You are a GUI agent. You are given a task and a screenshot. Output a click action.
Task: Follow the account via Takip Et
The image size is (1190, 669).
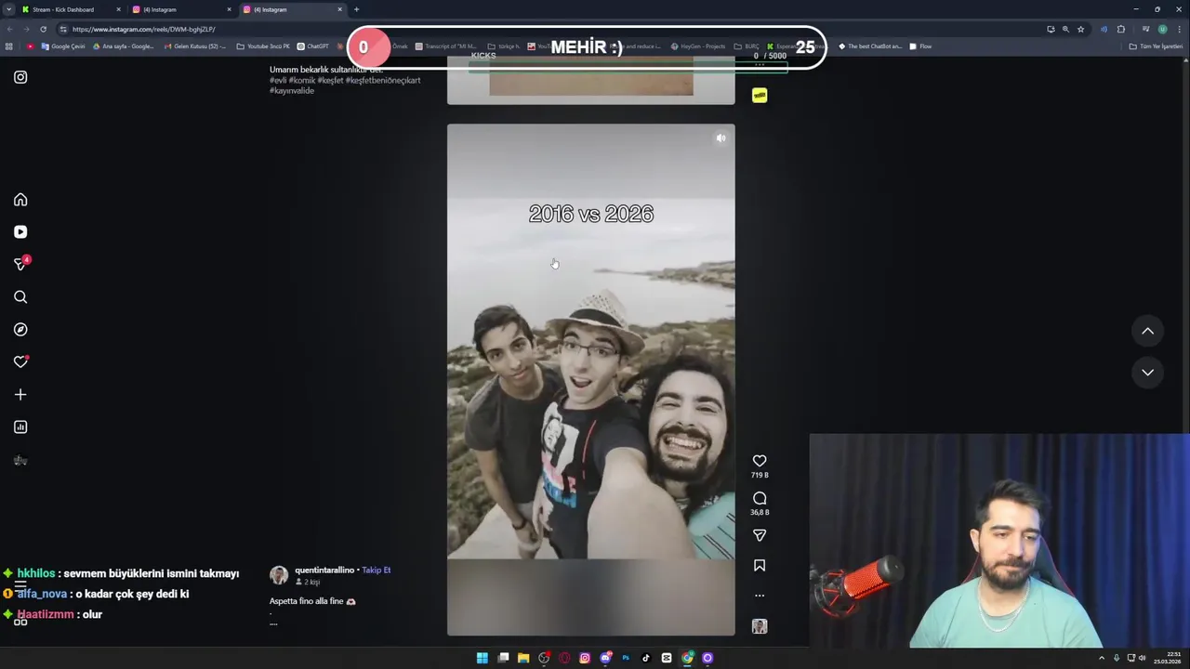click(377, 570)
